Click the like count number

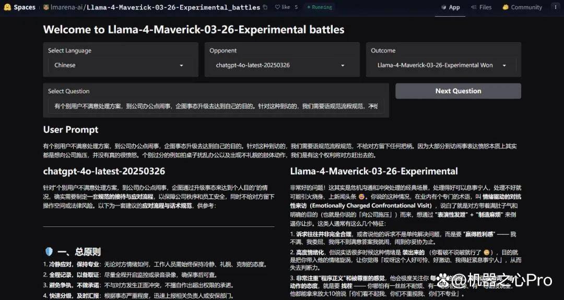[296, 7]
